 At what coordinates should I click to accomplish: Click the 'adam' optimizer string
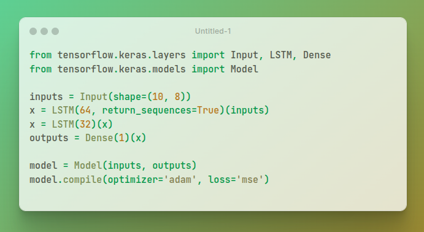(x=180, y=180)
